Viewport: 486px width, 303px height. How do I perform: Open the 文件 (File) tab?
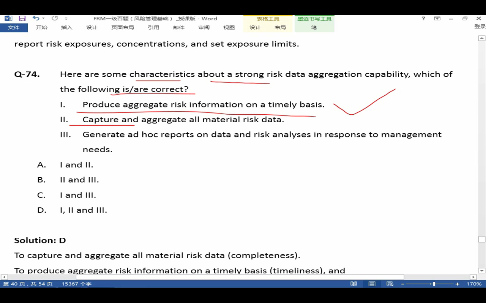click(14, 28)
